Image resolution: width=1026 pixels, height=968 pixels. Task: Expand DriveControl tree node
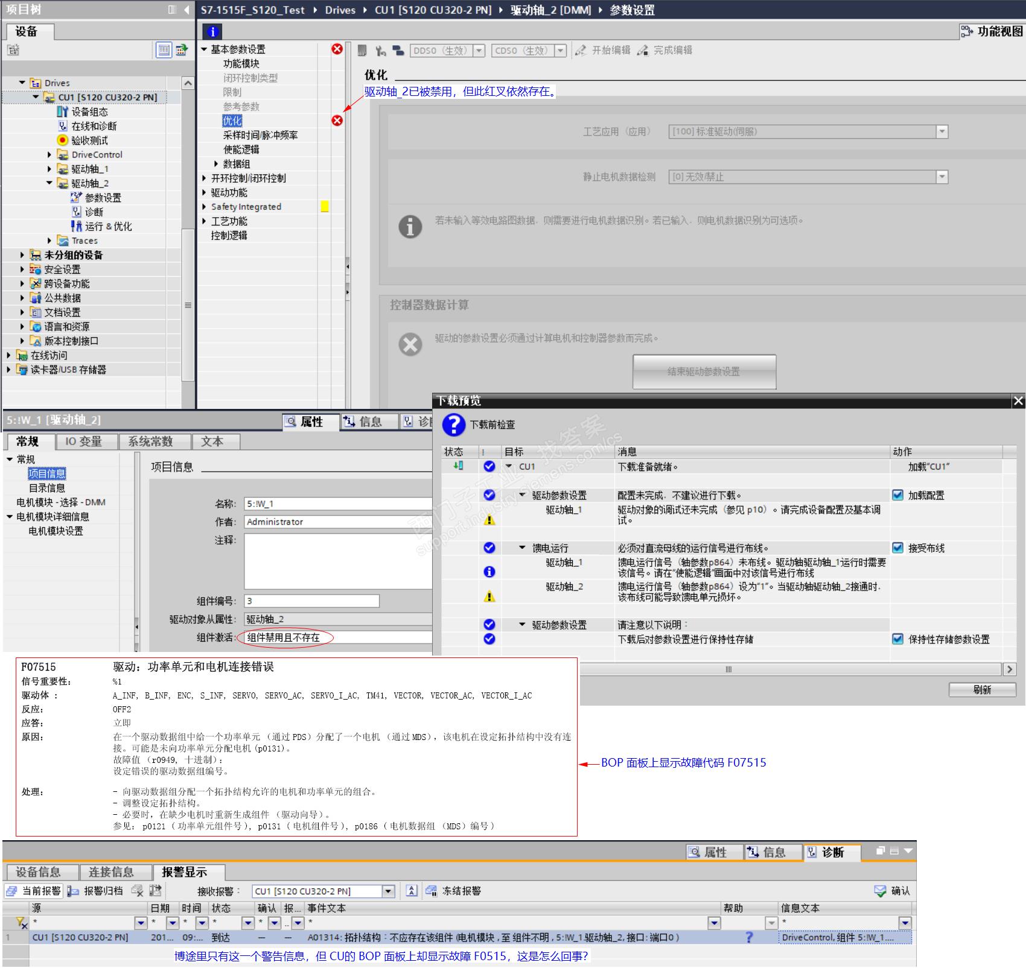(x=49, y=154)
